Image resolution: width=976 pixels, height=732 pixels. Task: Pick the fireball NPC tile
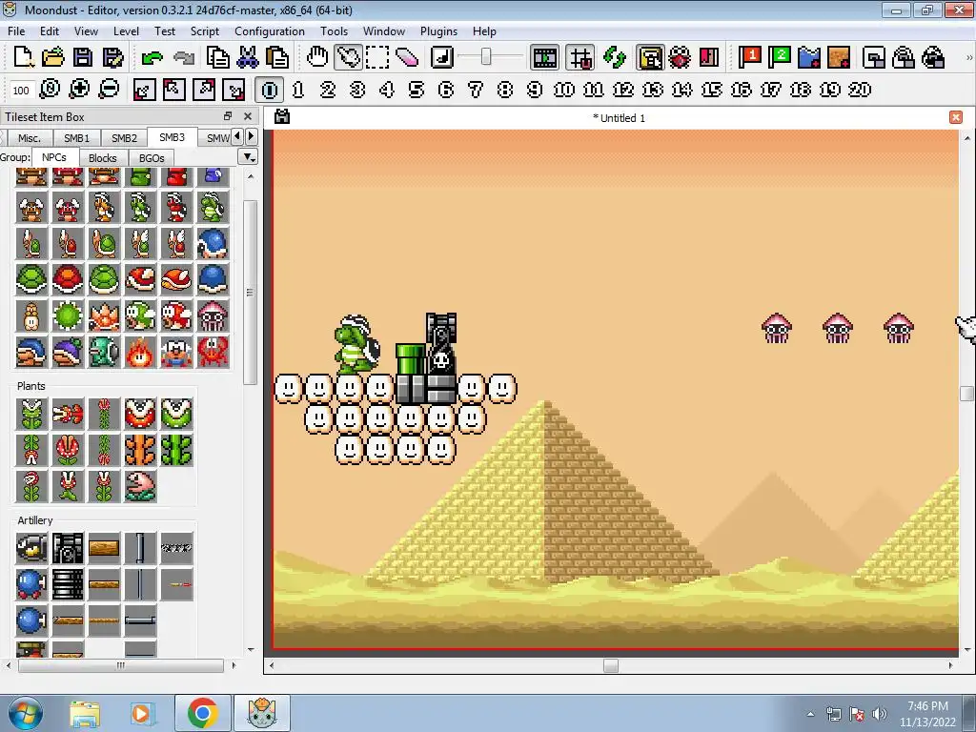[140, 352]
